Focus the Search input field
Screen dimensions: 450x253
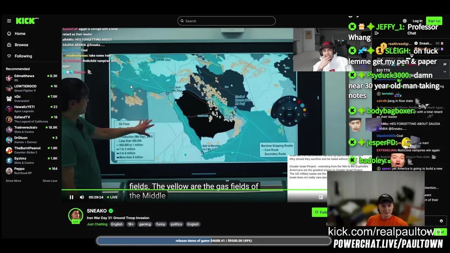coord(226,21)
